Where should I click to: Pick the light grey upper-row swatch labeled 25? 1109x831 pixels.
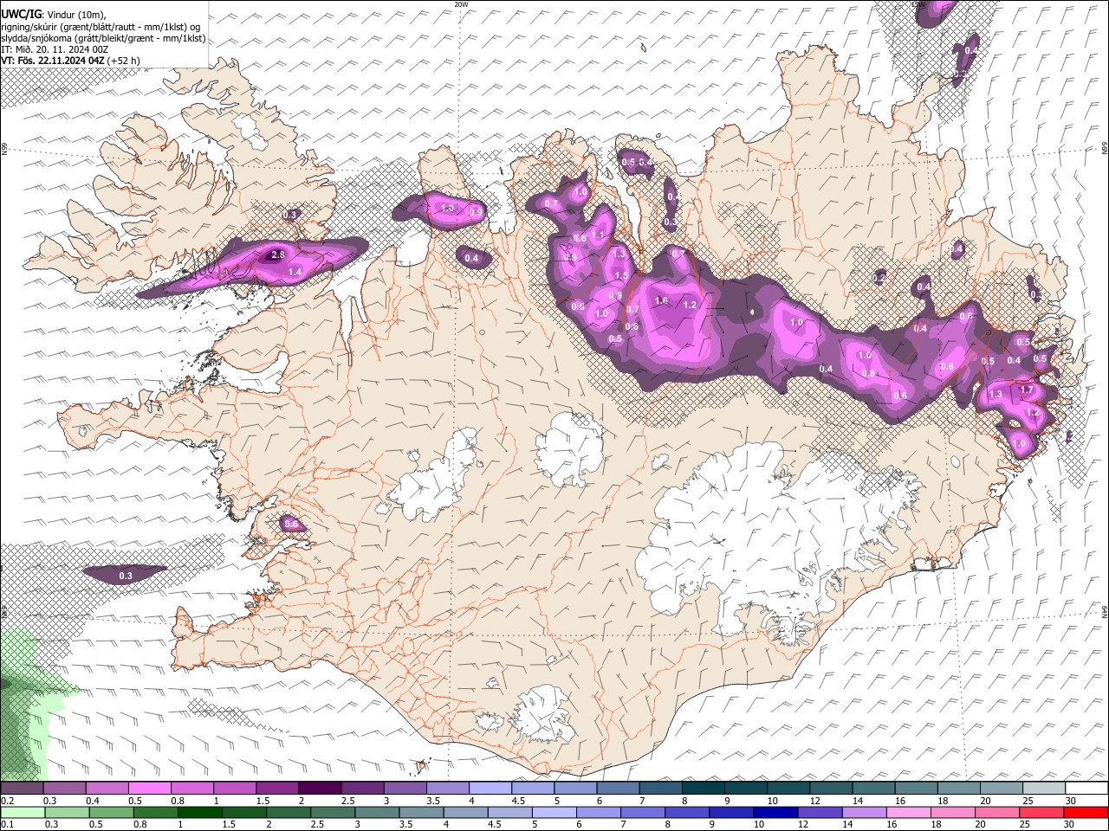(x=1042, y=788)
